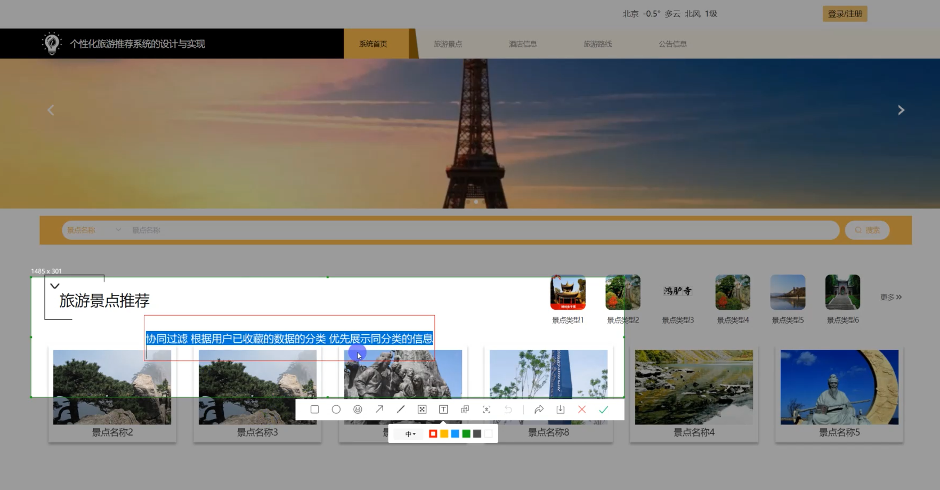940x490 pixels.
Task: Click the 北京 weather info text
Action: pos(670,14)
